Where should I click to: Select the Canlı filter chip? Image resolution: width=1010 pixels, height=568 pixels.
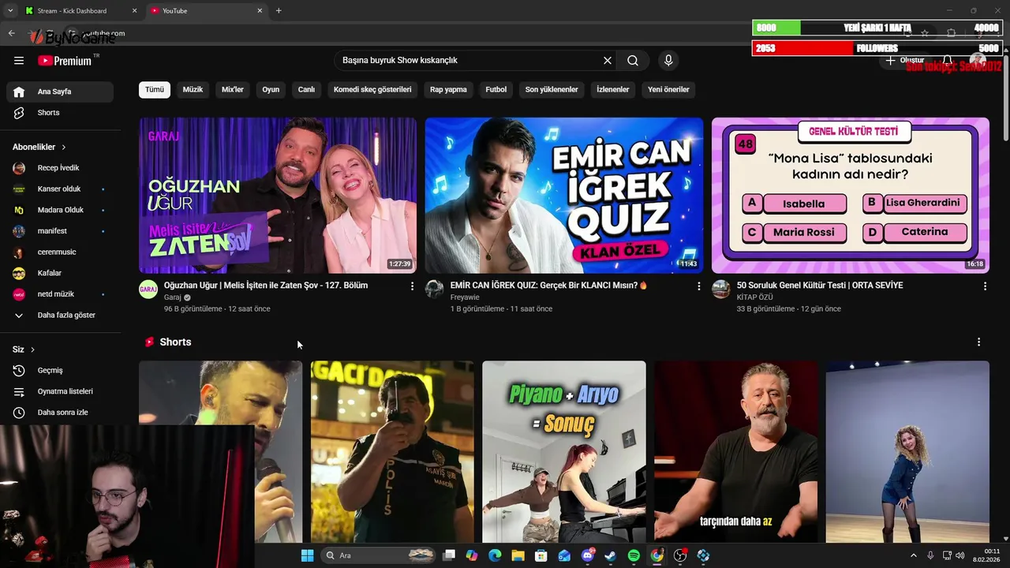pos(306,90)
